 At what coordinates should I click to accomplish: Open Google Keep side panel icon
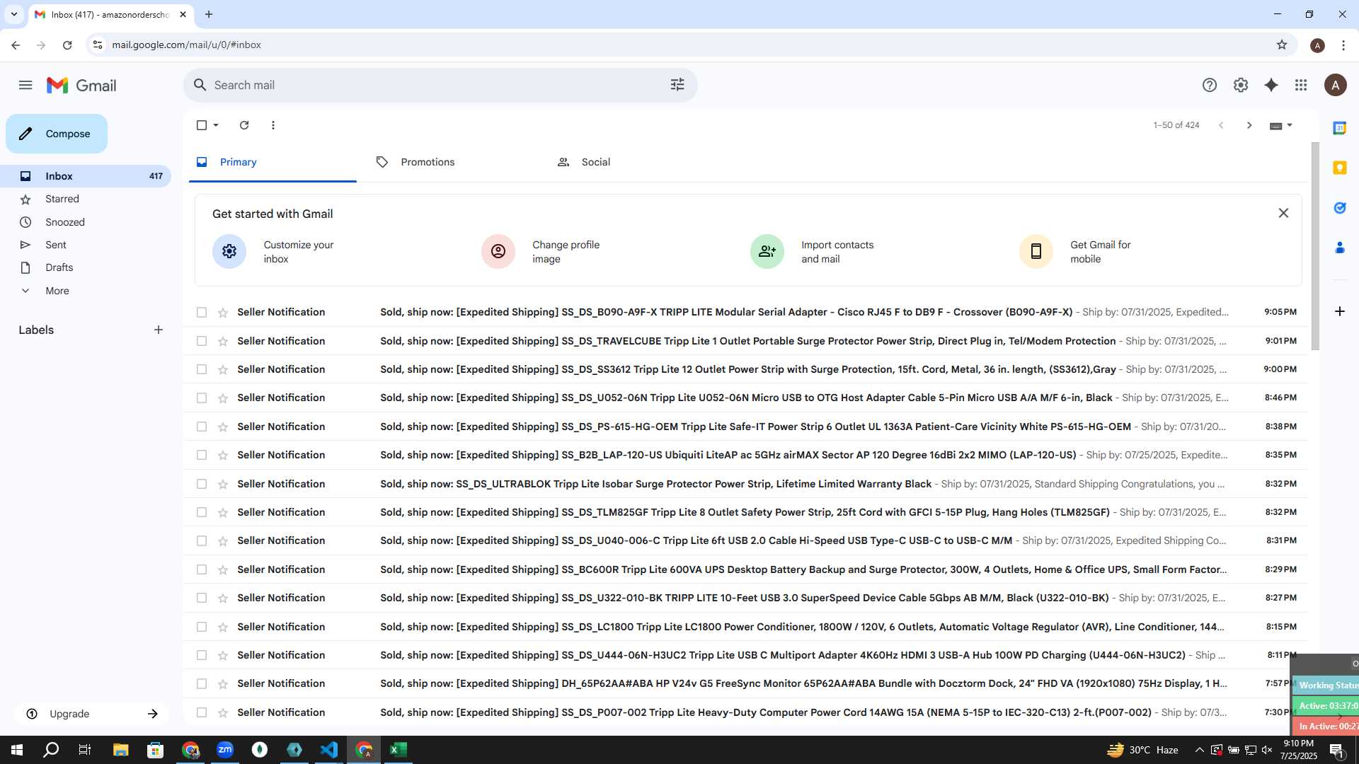pyautogui.click(x=1339, y=168)
